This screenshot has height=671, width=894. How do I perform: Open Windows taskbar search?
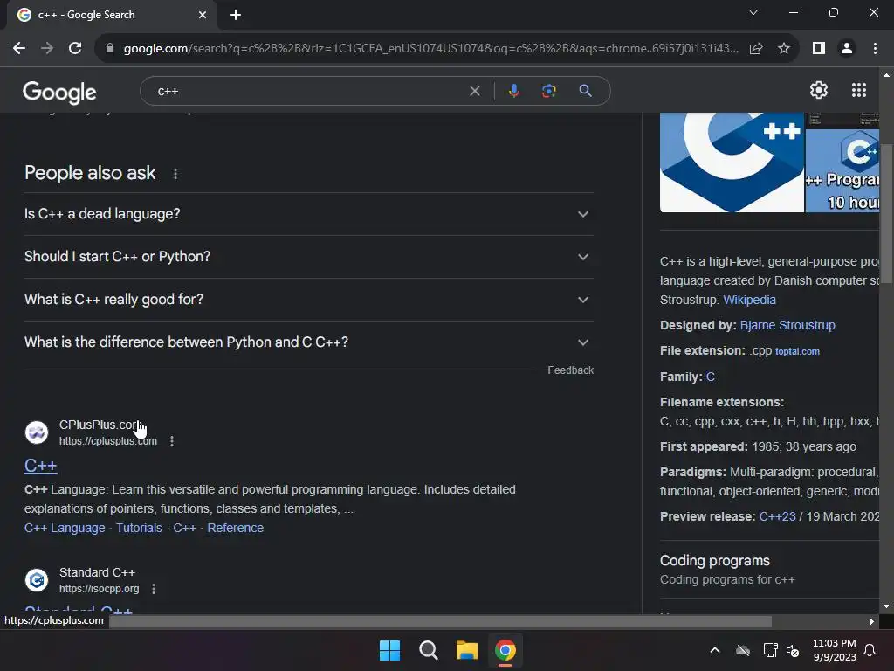[x=428, y=650]
